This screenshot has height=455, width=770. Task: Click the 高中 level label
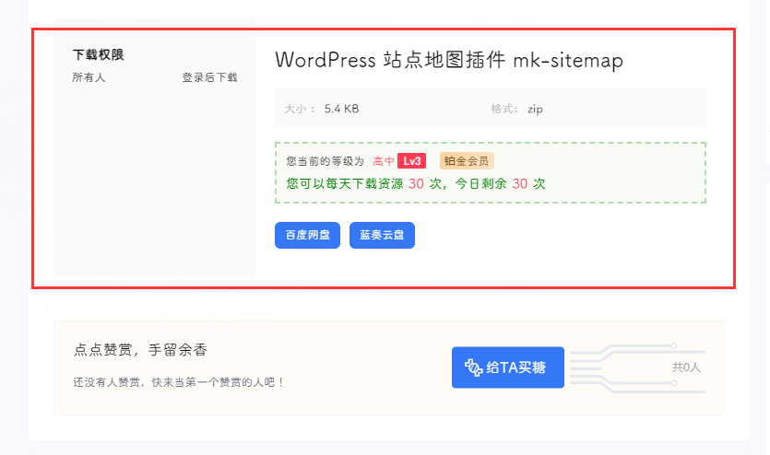click(x=384, y=161)
